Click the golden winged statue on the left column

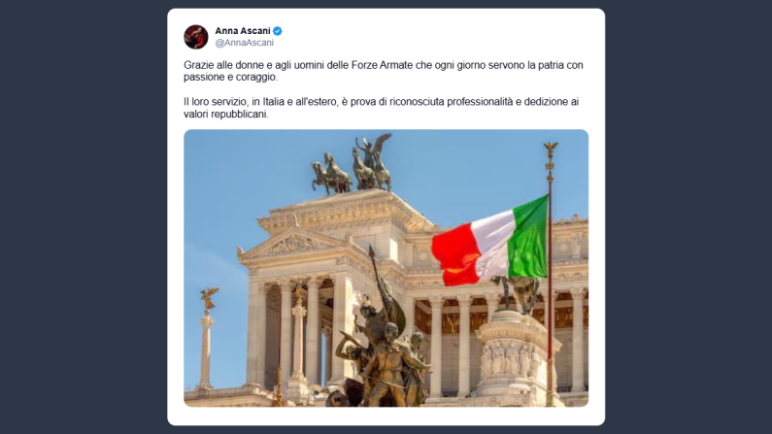209,298
